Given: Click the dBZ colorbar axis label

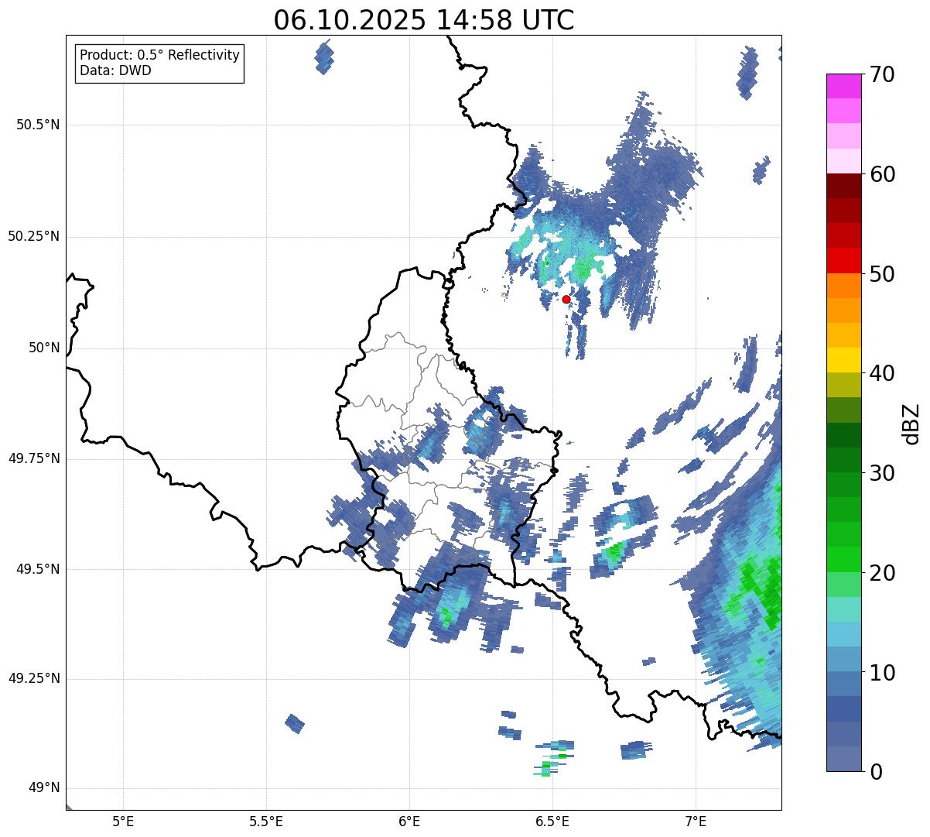Looking at the screenshot, I should point(911,423).
